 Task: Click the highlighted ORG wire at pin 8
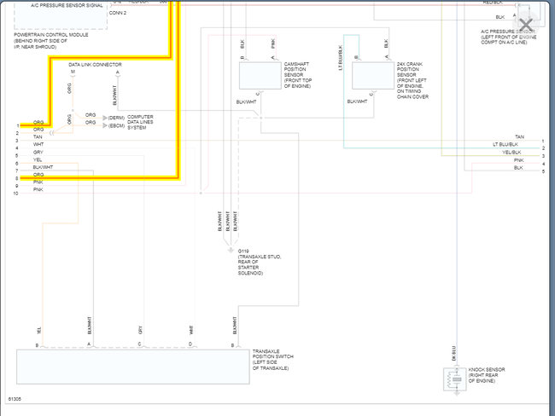[99, 178]
